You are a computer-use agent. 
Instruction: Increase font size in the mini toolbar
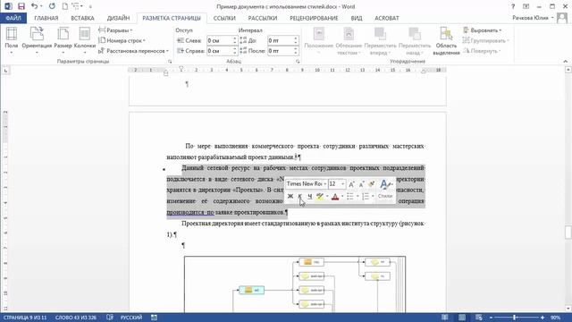(351, 184)
